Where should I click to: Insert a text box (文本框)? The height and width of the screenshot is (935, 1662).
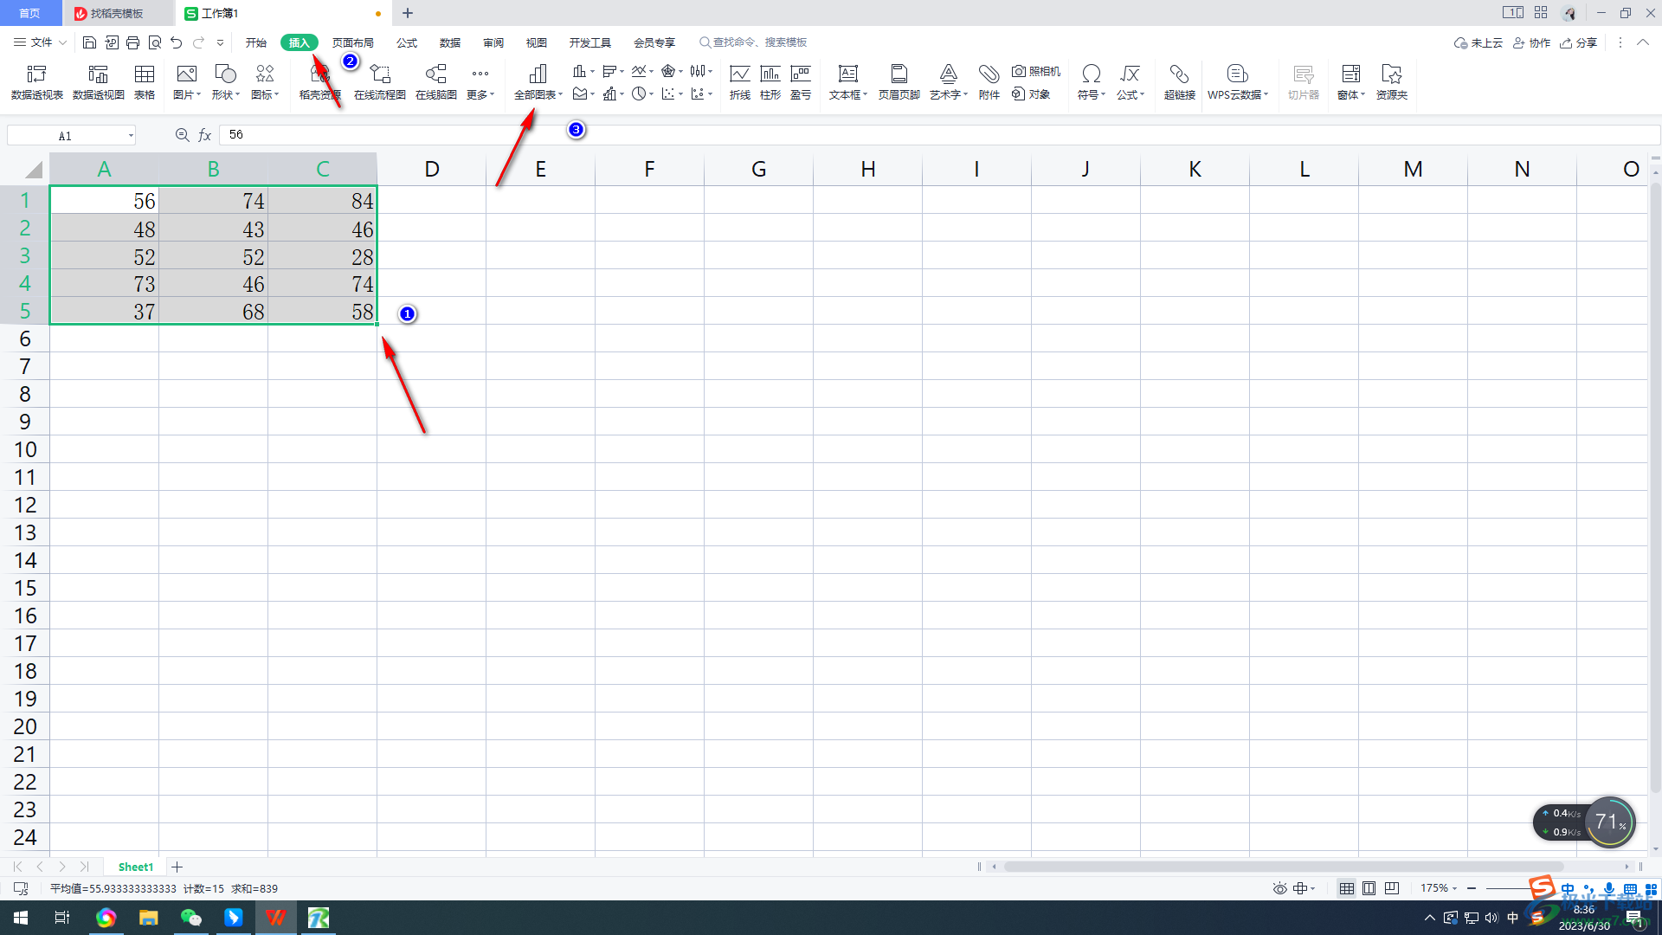848,82
